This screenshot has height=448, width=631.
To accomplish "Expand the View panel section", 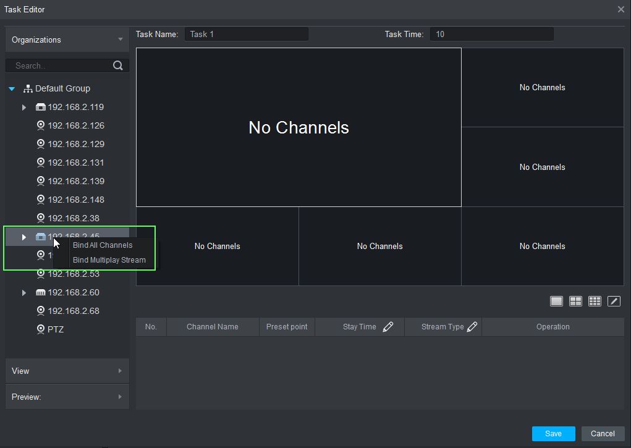I will pos(67,371).
